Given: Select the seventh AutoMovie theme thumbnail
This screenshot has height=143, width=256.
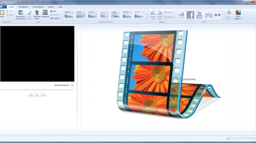Looking at the screenshot, I should pos(139,15).
